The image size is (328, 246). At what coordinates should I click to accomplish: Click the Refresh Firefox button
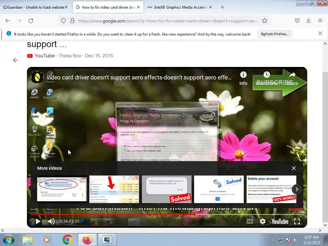pyautogui.click(x=275, y=34)
